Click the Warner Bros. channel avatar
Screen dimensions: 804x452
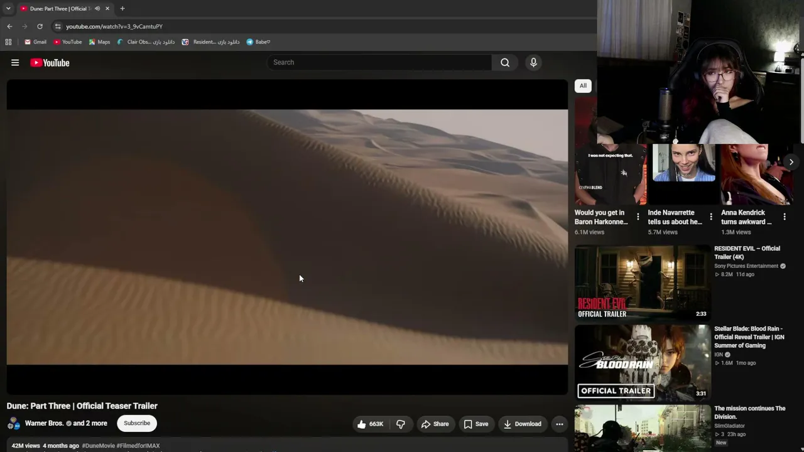14,424
